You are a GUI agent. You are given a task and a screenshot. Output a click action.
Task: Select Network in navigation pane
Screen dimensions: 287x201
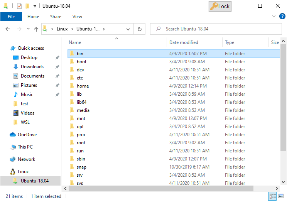(26, 159)
